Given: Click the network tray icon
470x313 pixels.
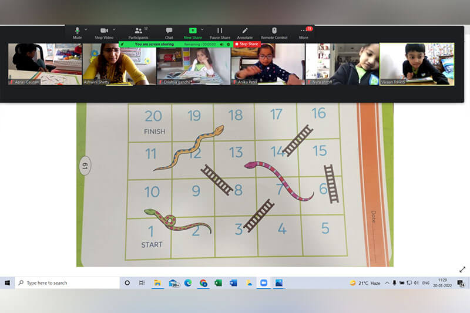Looking at the screenshot, I should click(409, 282).
